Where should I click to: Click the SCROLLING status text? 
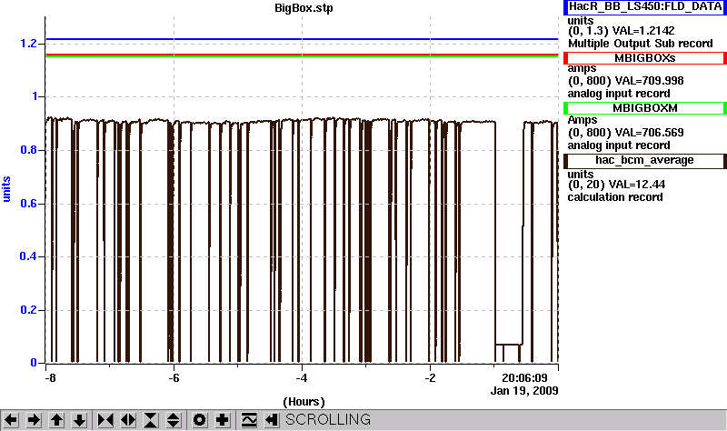(x=328, y=420)
